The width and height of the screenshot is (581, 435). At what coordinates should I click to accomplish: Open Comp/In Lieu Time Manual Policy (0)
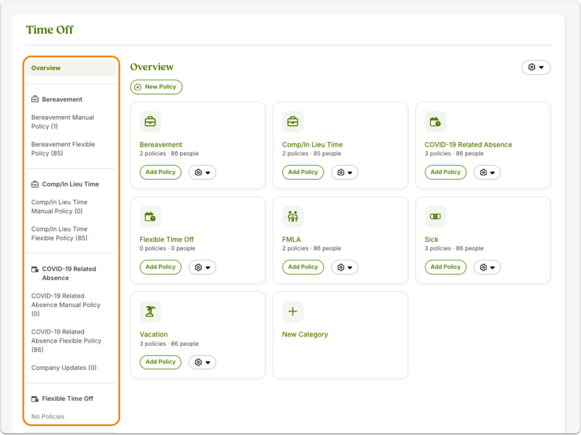59,207
